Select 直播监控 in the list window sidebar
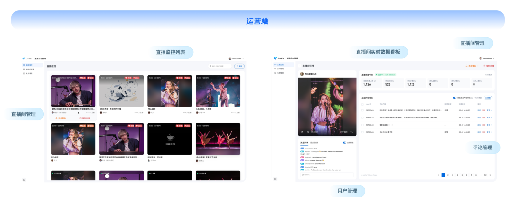The image size is (515, 207). 32,65
